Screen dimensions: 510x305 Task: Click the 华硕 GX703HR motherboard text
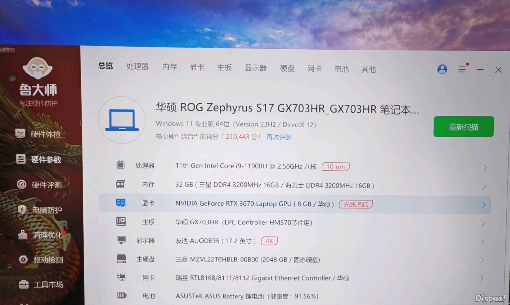click(244, 222)
